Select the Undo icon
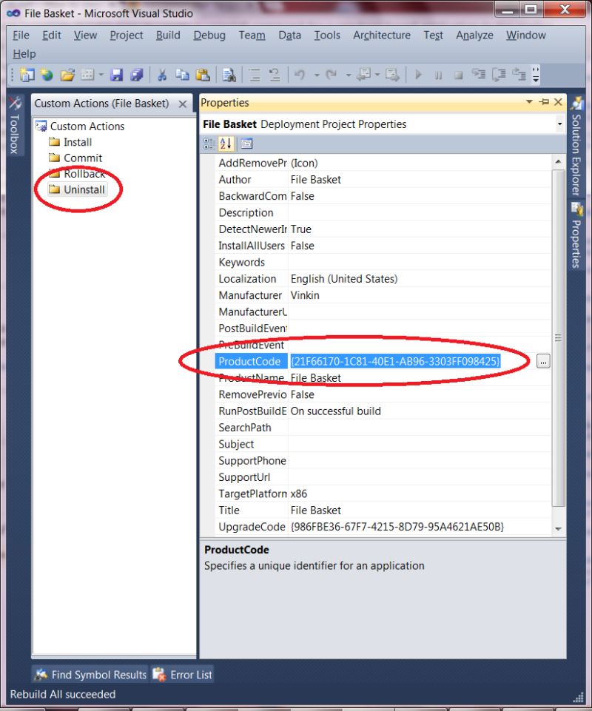592x711 pixels. pos(299,74)
